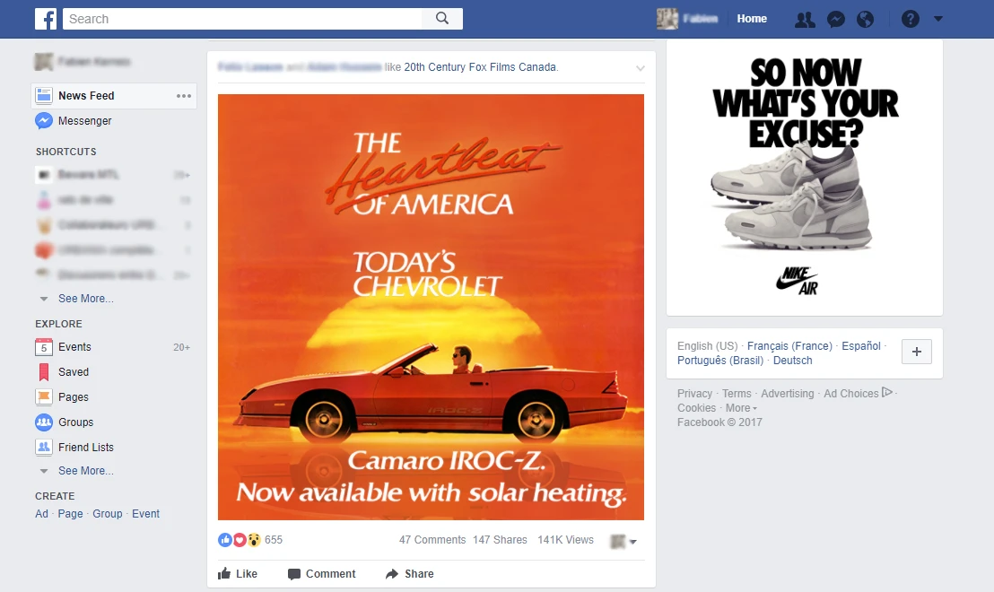Add a language with the plus button
994x592 pixels.
(x=917, y=352)
